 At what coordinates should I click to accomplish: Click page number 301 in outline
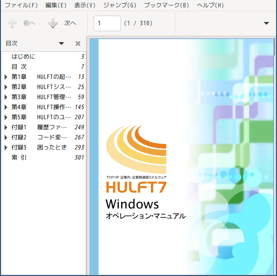[79, 157]
